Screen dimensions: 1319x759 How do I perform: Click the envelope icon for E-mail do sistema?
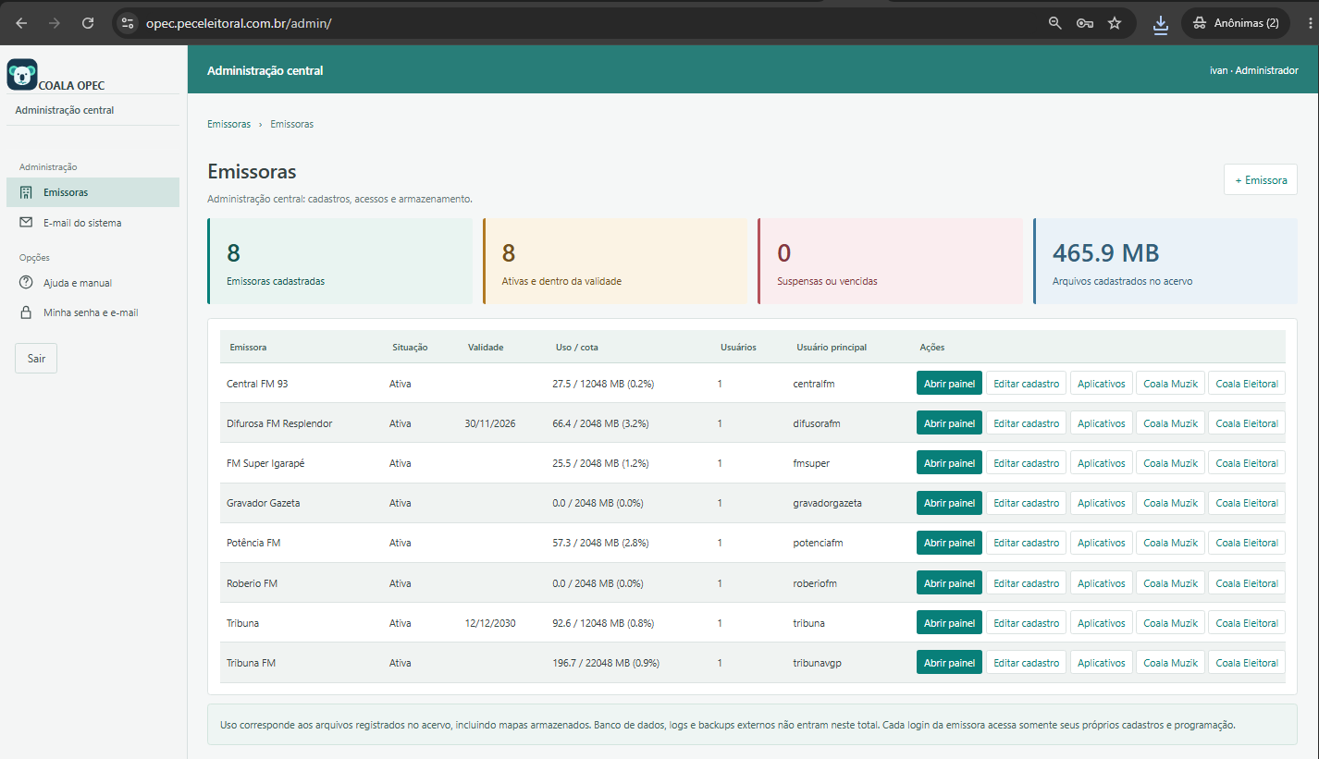point(26,223)
